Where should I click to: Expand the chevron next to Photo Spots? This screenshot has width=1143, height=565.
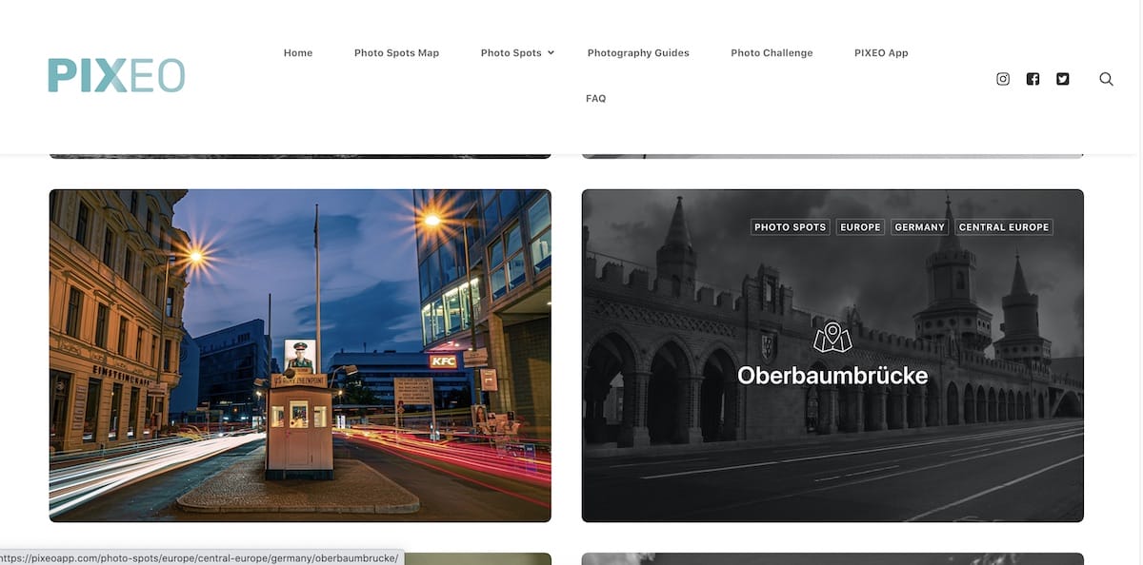551,53
